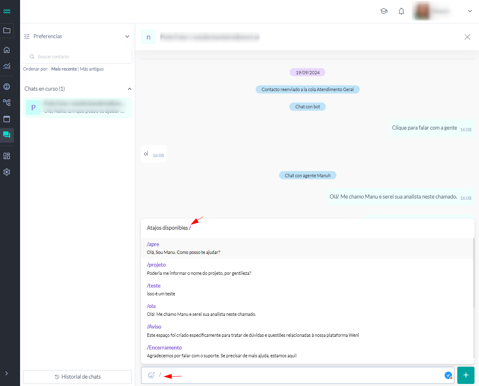Click the 19/09/2024 date tag
The height and width of the screenshot is (386, 479).
click(x=308, y=73)
